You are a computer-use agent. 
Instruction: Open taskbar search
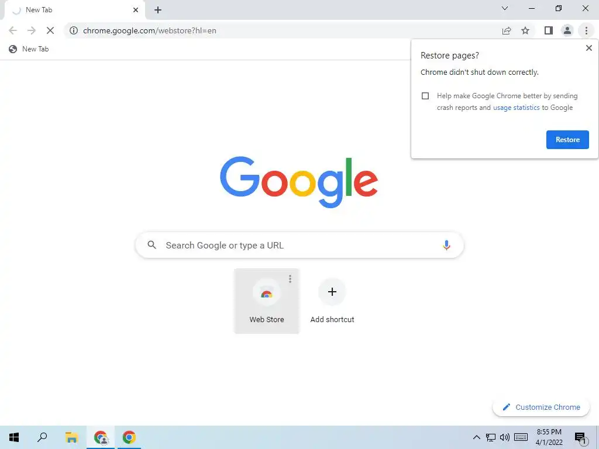pyautogui.click(x=42, y=437)
